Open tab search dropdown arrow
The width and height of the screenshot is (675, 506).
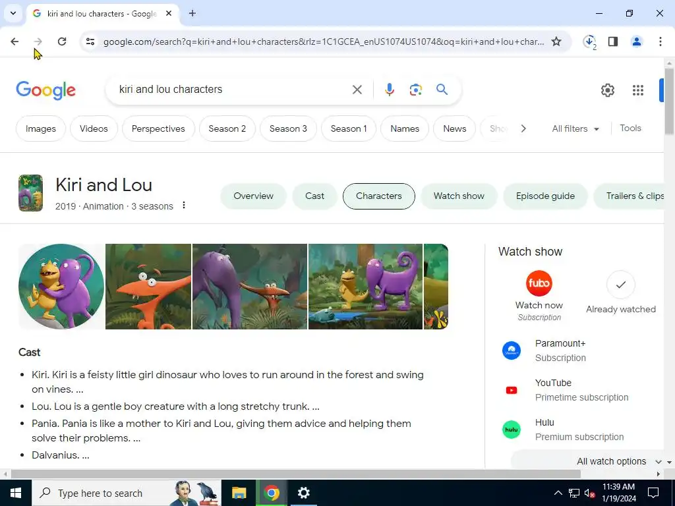[x=13, y=13]
